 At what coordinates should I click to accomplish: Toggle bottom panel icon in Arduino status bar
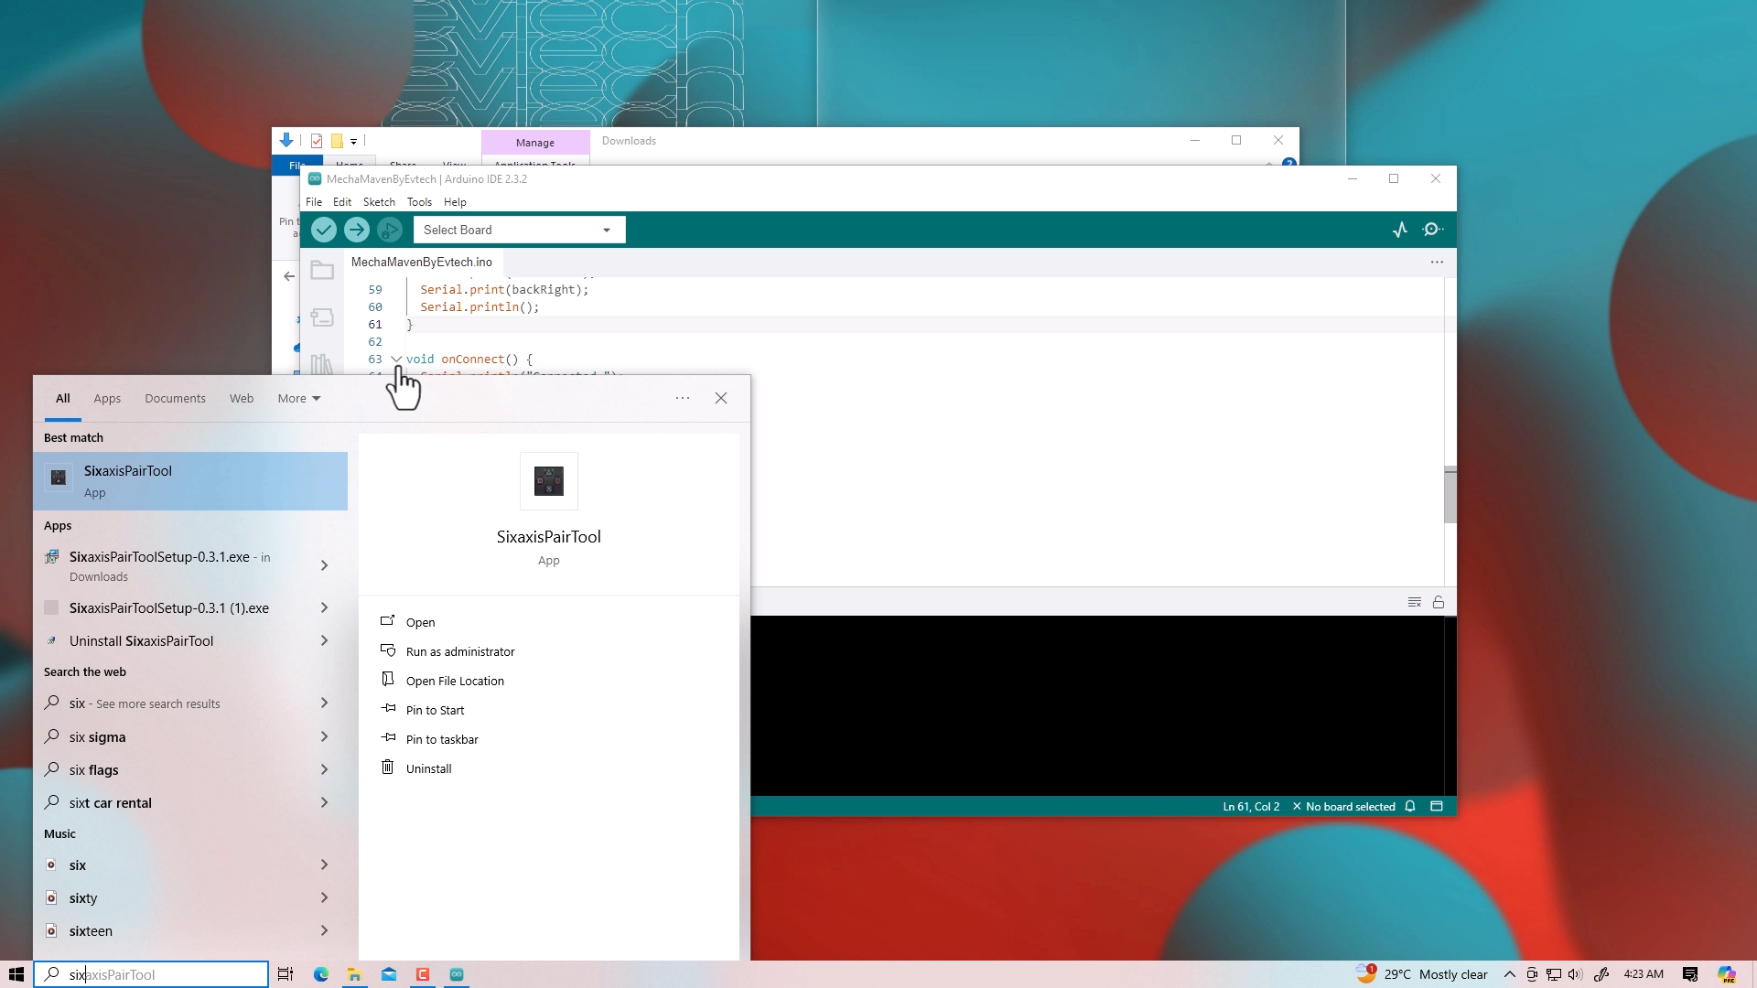point(1437,806)
